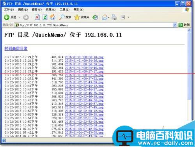Open Forward button history dropdown arrow
Image resolution: width=195 pixels, height=147 pixels.
(x=31, y=17)
